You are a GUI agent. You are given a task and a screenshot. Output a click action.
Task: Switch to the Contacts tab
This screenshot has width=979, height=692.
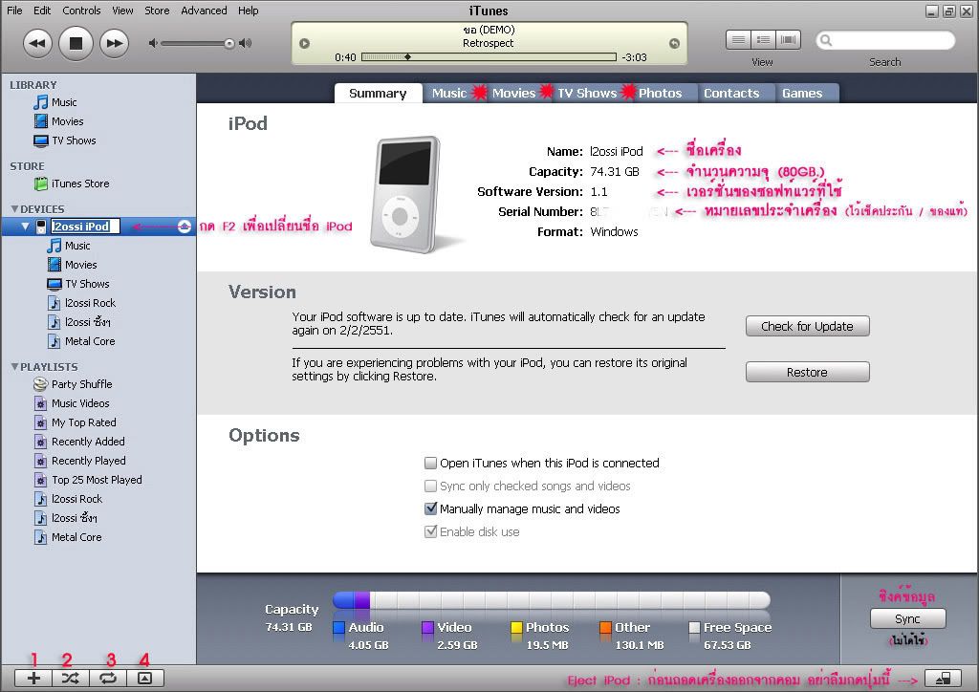click(x=731, y=93)
